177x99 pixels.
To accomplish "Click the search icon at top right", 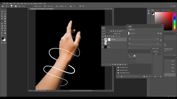I will (171, 6).
